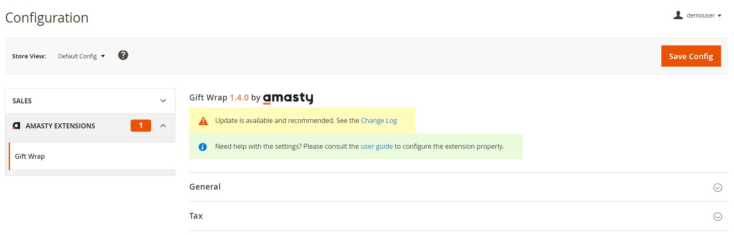Image resolution: width=734 pixels, height=235 pixels.
Task: Click the orange badge showing 1
Action: (141, 125)
